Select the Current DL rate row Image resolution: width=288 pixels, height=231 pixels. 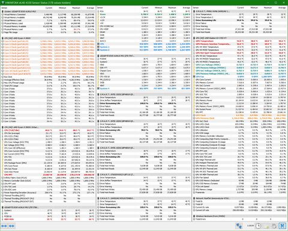point(239,207)
